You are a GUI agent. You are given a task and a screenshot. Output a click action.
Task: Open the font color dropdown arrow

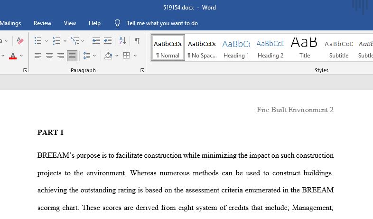(21, 56)
